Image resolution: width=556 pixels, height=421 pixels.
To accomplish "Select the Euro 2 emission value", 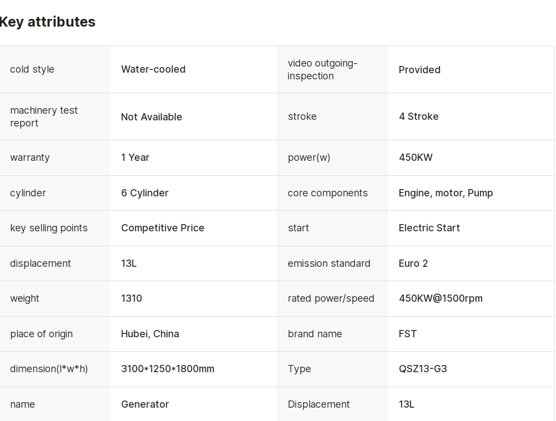I will point(413,263).
